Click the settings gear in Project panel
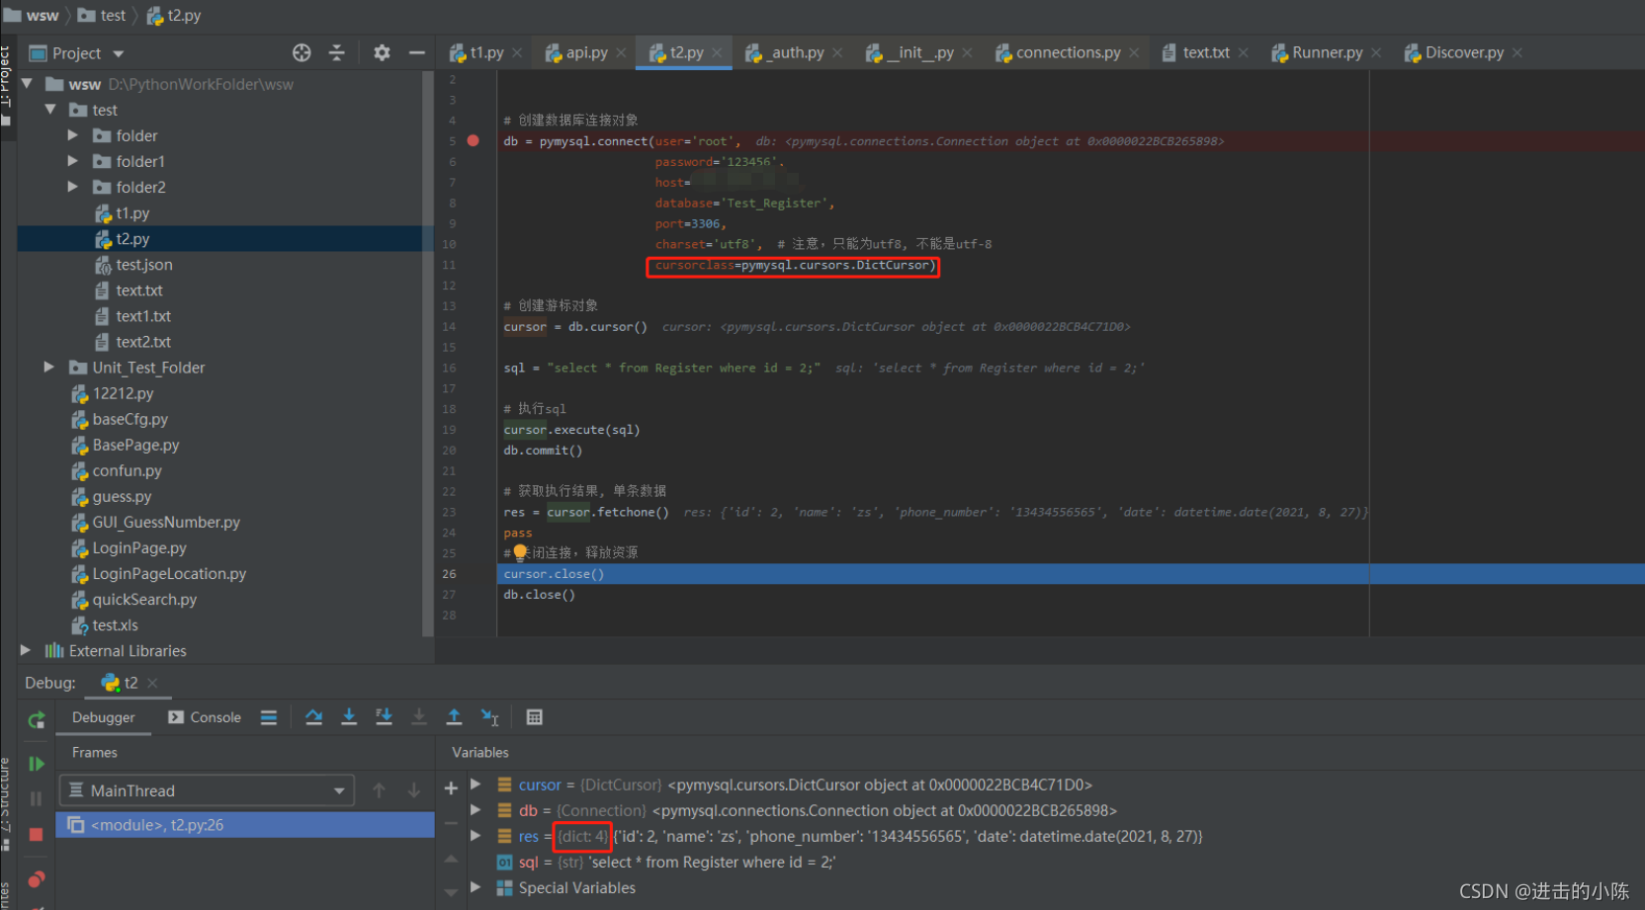This screenshot has width=1645, height=910. (x=381, y=52)
